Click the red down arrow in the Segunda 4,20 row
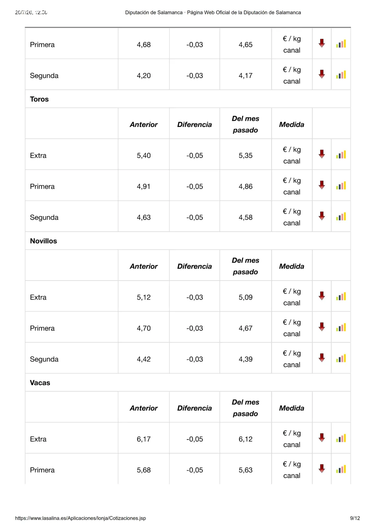Viewport: 375px width, 530px height. click(x=322, y=74)
